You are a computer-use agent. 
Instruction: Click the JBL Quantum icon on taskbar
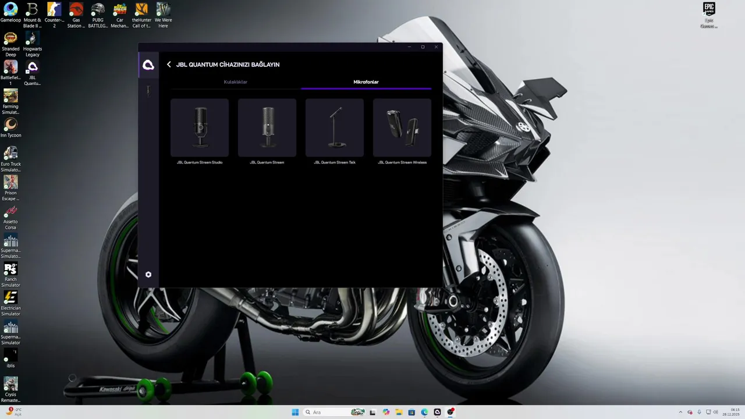tap(437, 412)
